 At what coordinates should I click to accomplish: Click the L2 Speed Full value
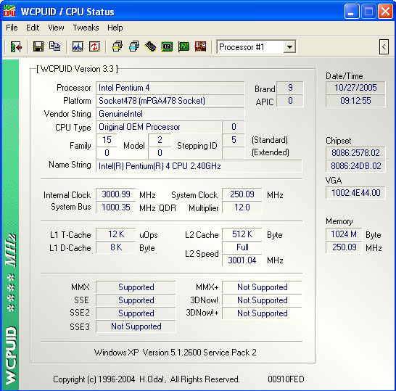point(242,247)
